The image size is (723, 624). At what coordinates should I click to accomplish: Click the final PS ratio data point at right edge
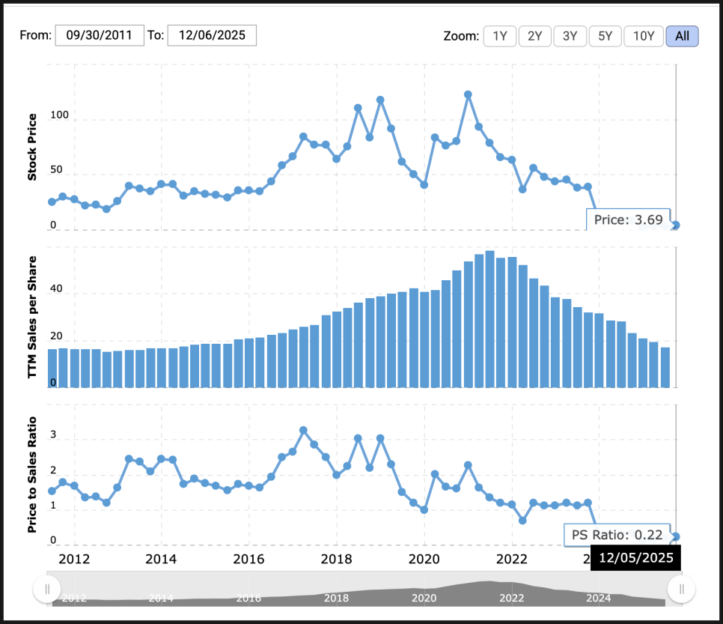[x=676, y=536]
